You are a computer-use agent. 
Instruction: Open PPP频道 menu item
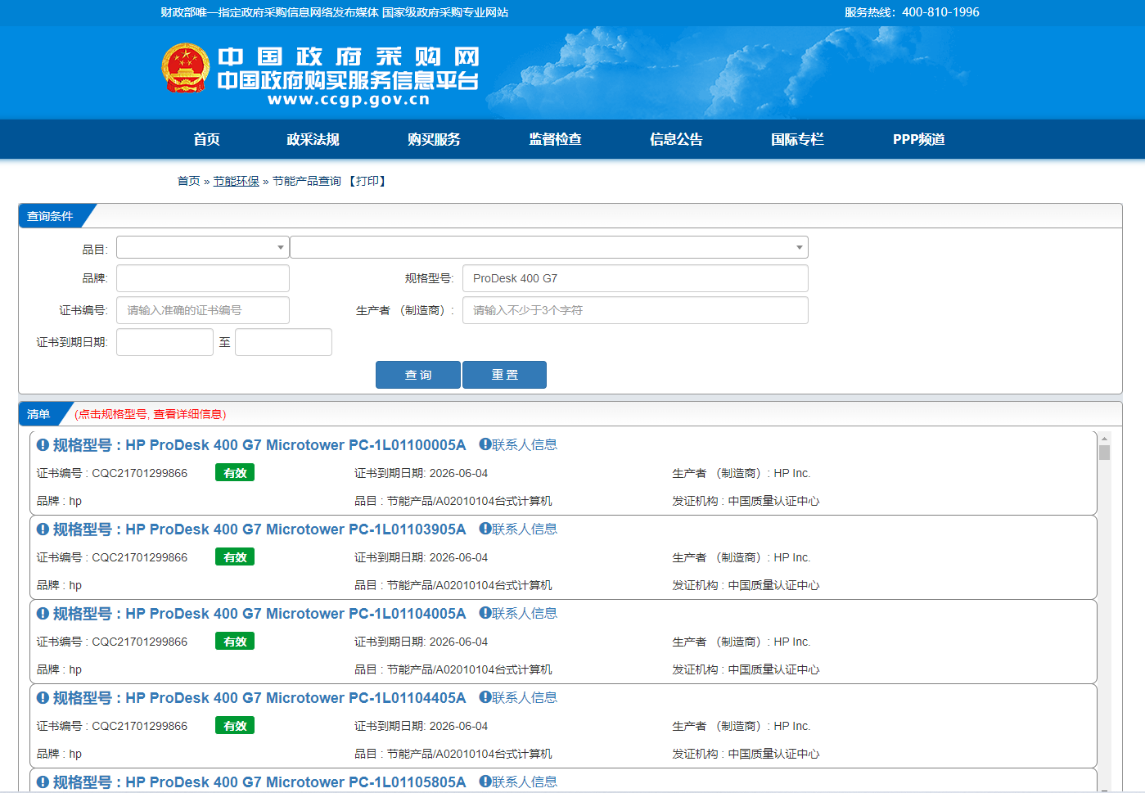click(919, 139)
